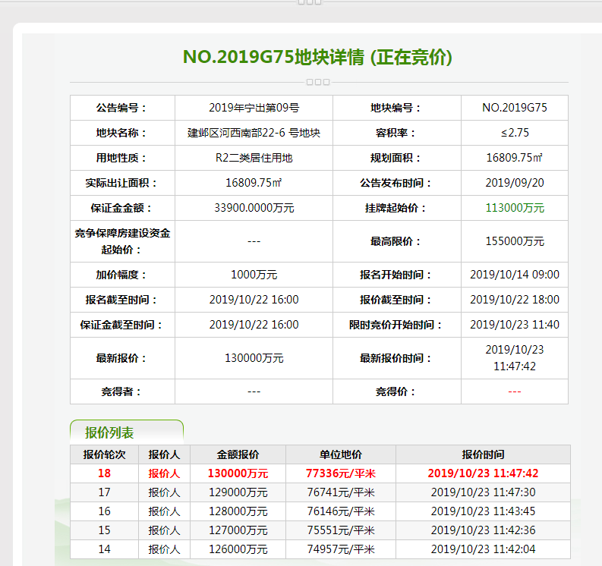Click bid increment value 1000万元
This screenshot has width=602, height=566.
click(x=254, y=275)
